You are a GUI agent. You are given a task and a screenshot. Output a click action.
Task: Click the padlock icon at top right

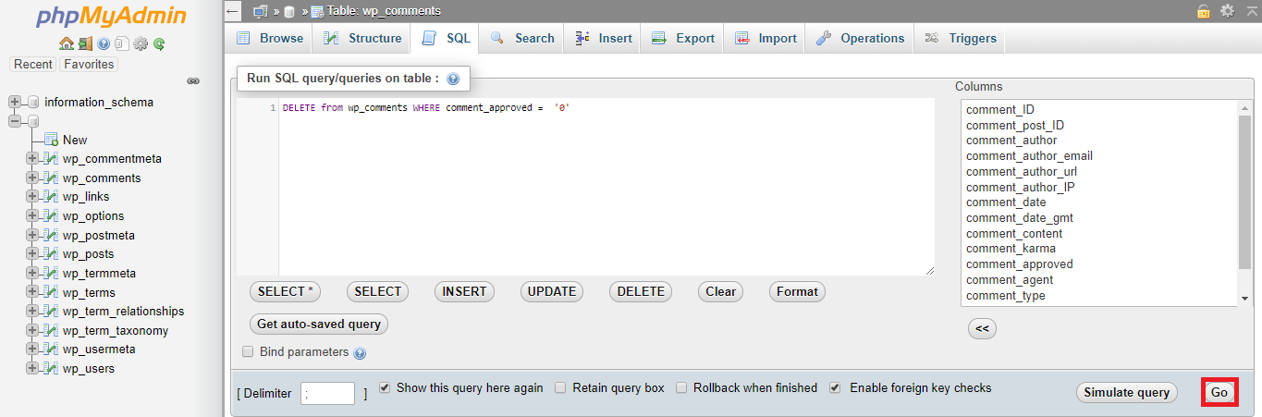click(x=1204, y=11)
